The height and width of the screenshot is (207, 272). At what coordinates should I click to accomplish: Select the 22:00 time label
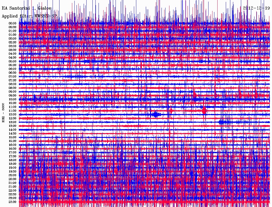point(12,191)
